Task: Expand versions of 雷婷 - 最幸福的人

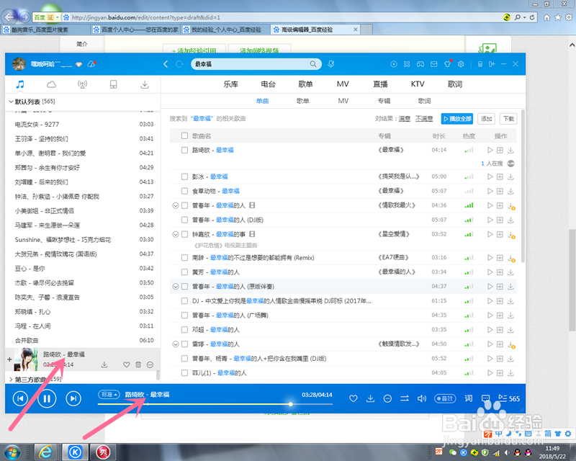Action: (x=176, y=344)
